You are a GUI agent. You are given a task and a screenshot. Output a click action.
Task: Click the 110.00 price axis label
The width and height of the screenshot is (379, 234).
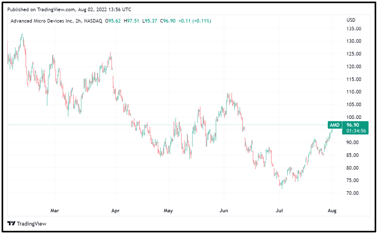(x=354, y=92)
